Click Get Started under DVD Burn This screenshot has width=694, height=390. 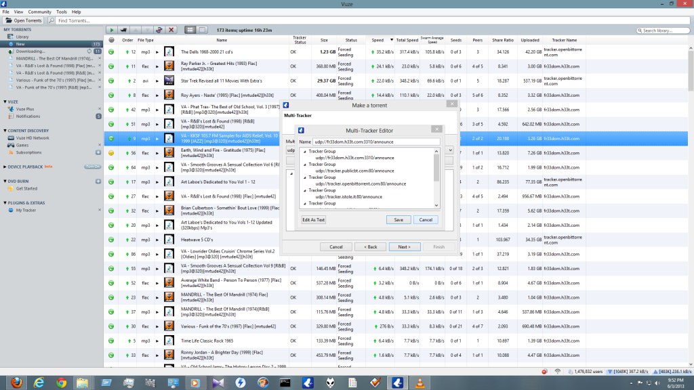tap(26, 188)
